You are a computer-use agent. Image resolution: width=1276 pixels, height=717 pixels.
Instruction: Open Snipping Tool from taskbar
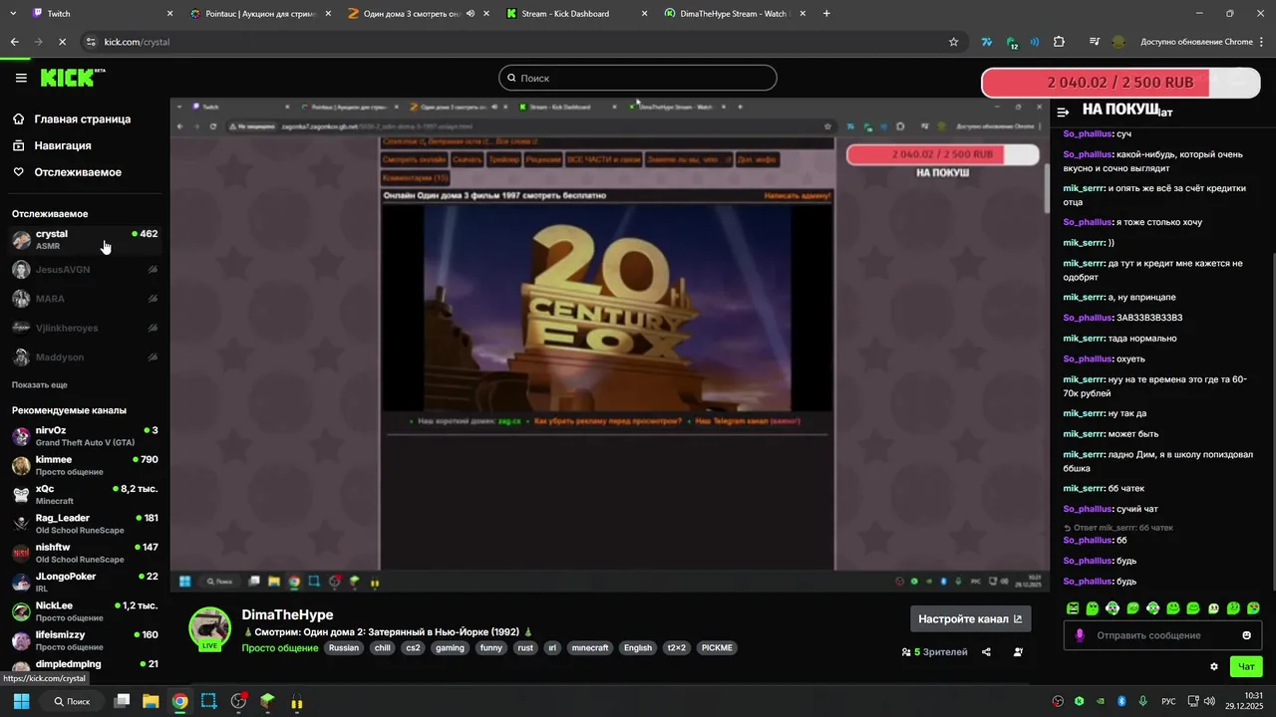pos(208,701)
